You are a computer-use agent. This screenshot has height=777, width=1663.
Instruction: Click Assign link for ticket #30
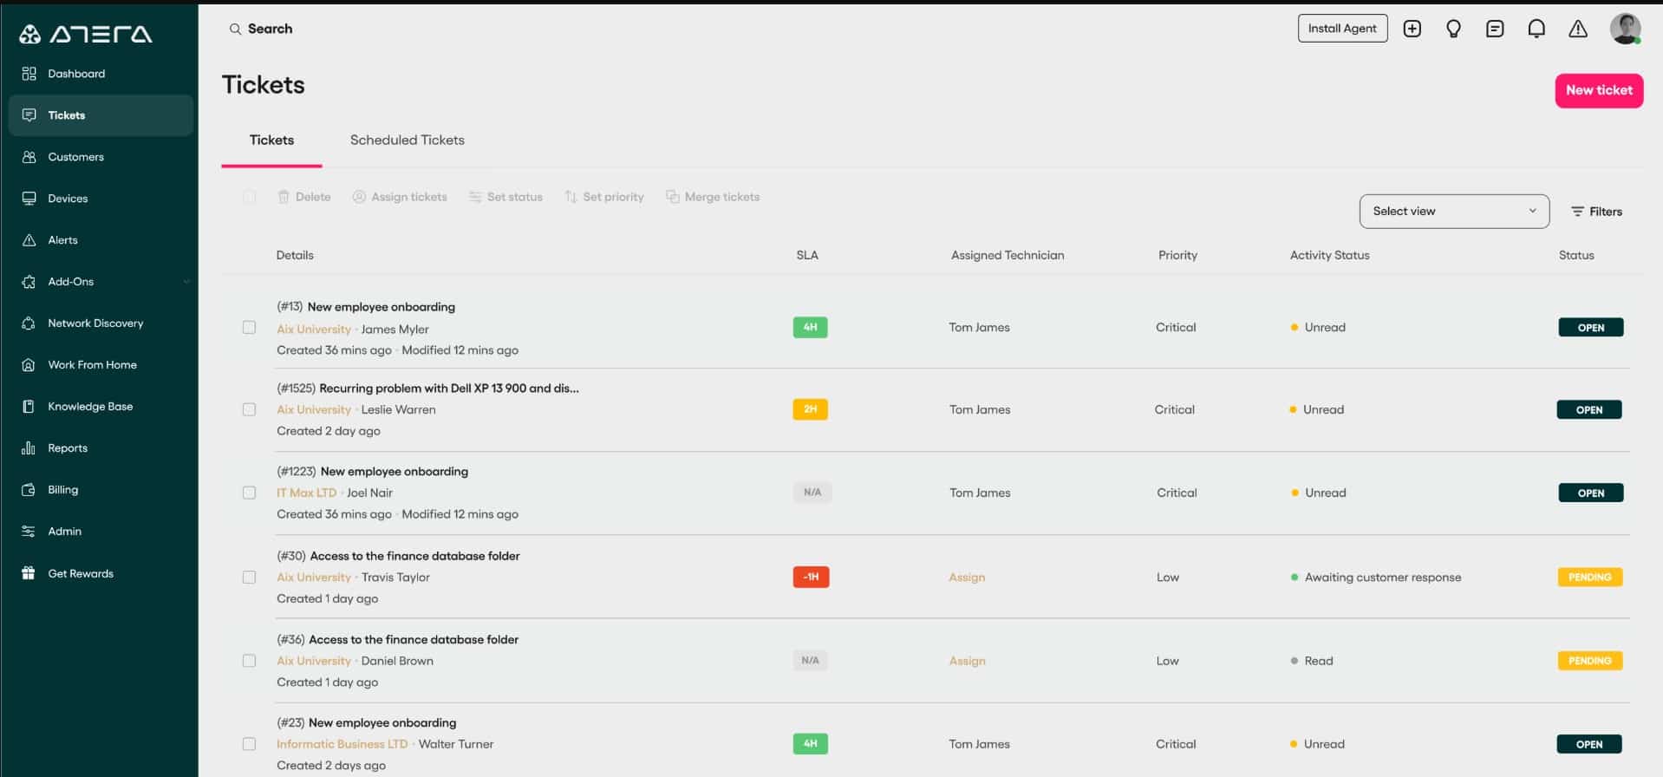click(x=966, y=578)
